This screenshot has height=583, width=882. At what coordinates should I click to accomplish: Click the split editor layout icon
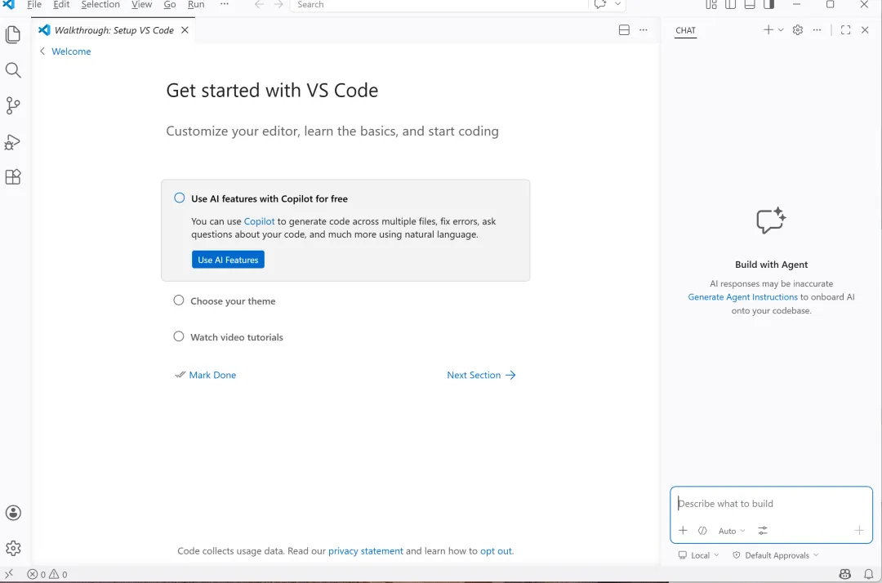[x=624, y=29]
